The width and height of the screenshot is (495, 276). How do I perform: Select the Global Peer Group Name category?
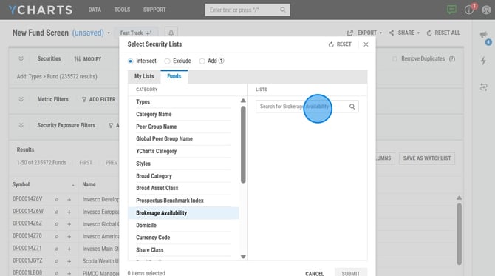pyautogui.click(x=183, y=139)
